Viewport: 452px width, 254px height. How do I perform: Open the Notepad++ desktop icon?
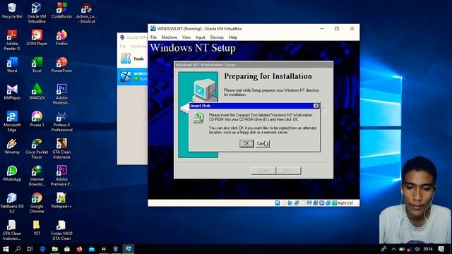pyautogui.click(x=61, y=200)
